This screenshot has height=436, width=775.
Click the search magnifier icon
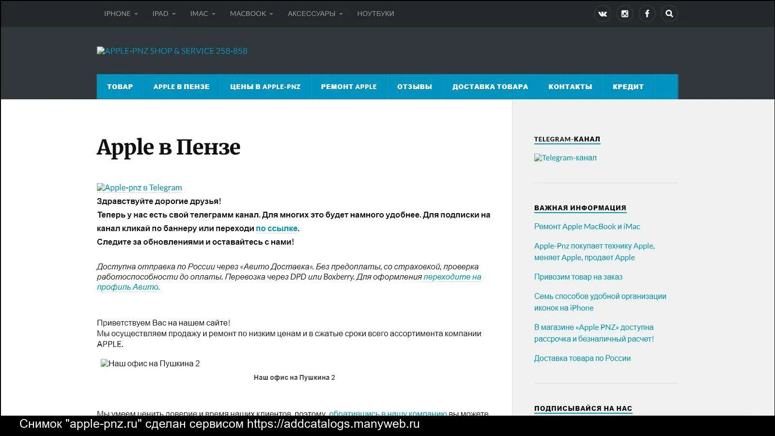669,14
